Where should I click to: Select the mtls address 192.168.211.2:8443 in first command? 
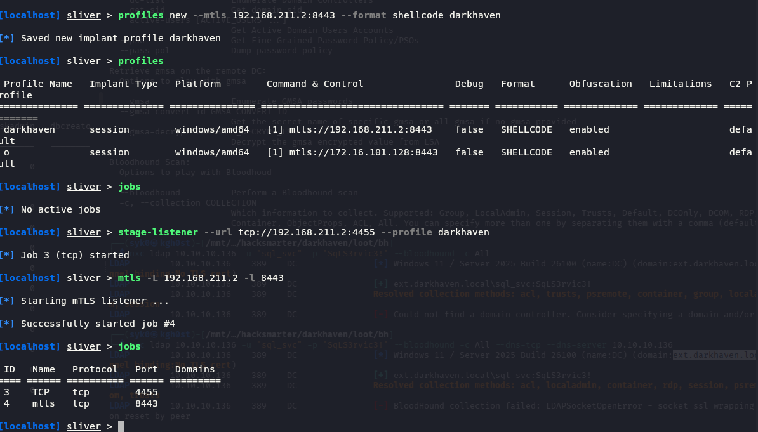(283, 15)
